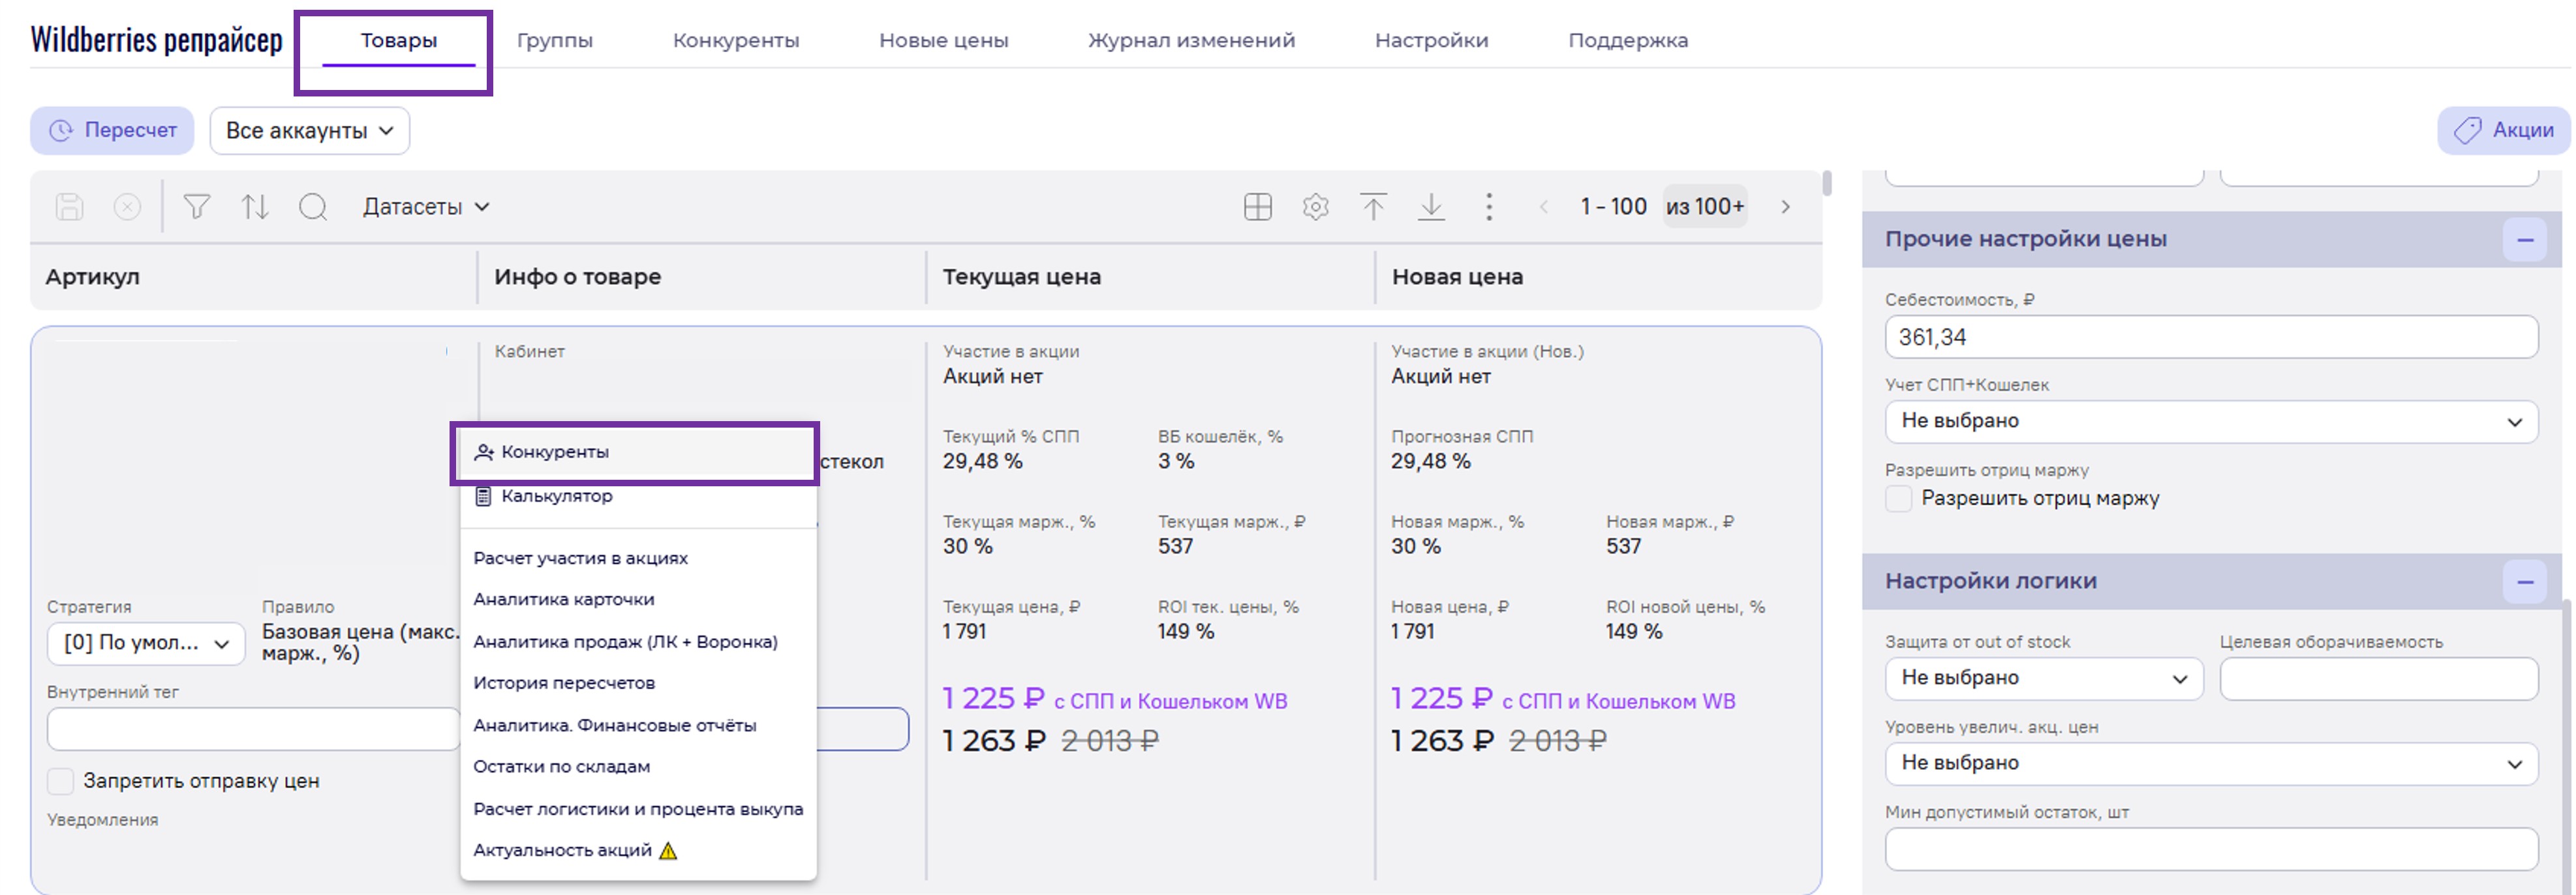2576x895 pixels.
Task: Go to next page with right chevron
Action: coord(1785,207)
